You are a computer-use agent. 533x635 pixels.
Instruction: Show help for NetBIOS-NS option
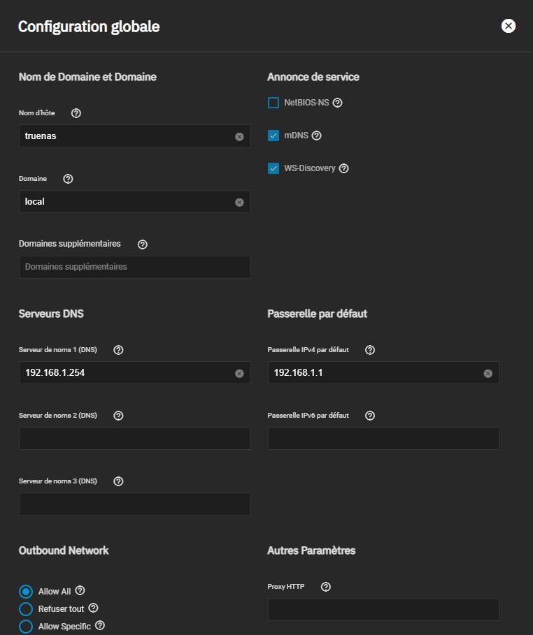coord(338,103)
